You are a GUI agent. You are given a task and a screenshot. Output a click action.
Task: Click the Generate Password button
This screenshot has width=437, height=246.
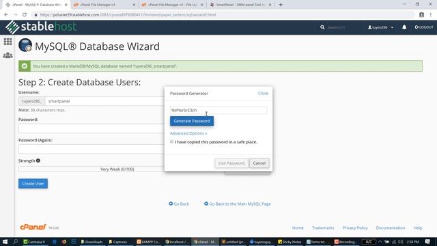[192, 121]
